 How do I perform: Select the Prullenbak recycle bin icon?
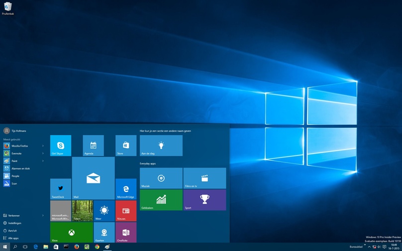coord(8,8)
